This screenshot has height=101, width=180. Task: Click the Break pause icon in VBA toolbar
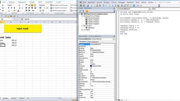click(x=112, y=6)
